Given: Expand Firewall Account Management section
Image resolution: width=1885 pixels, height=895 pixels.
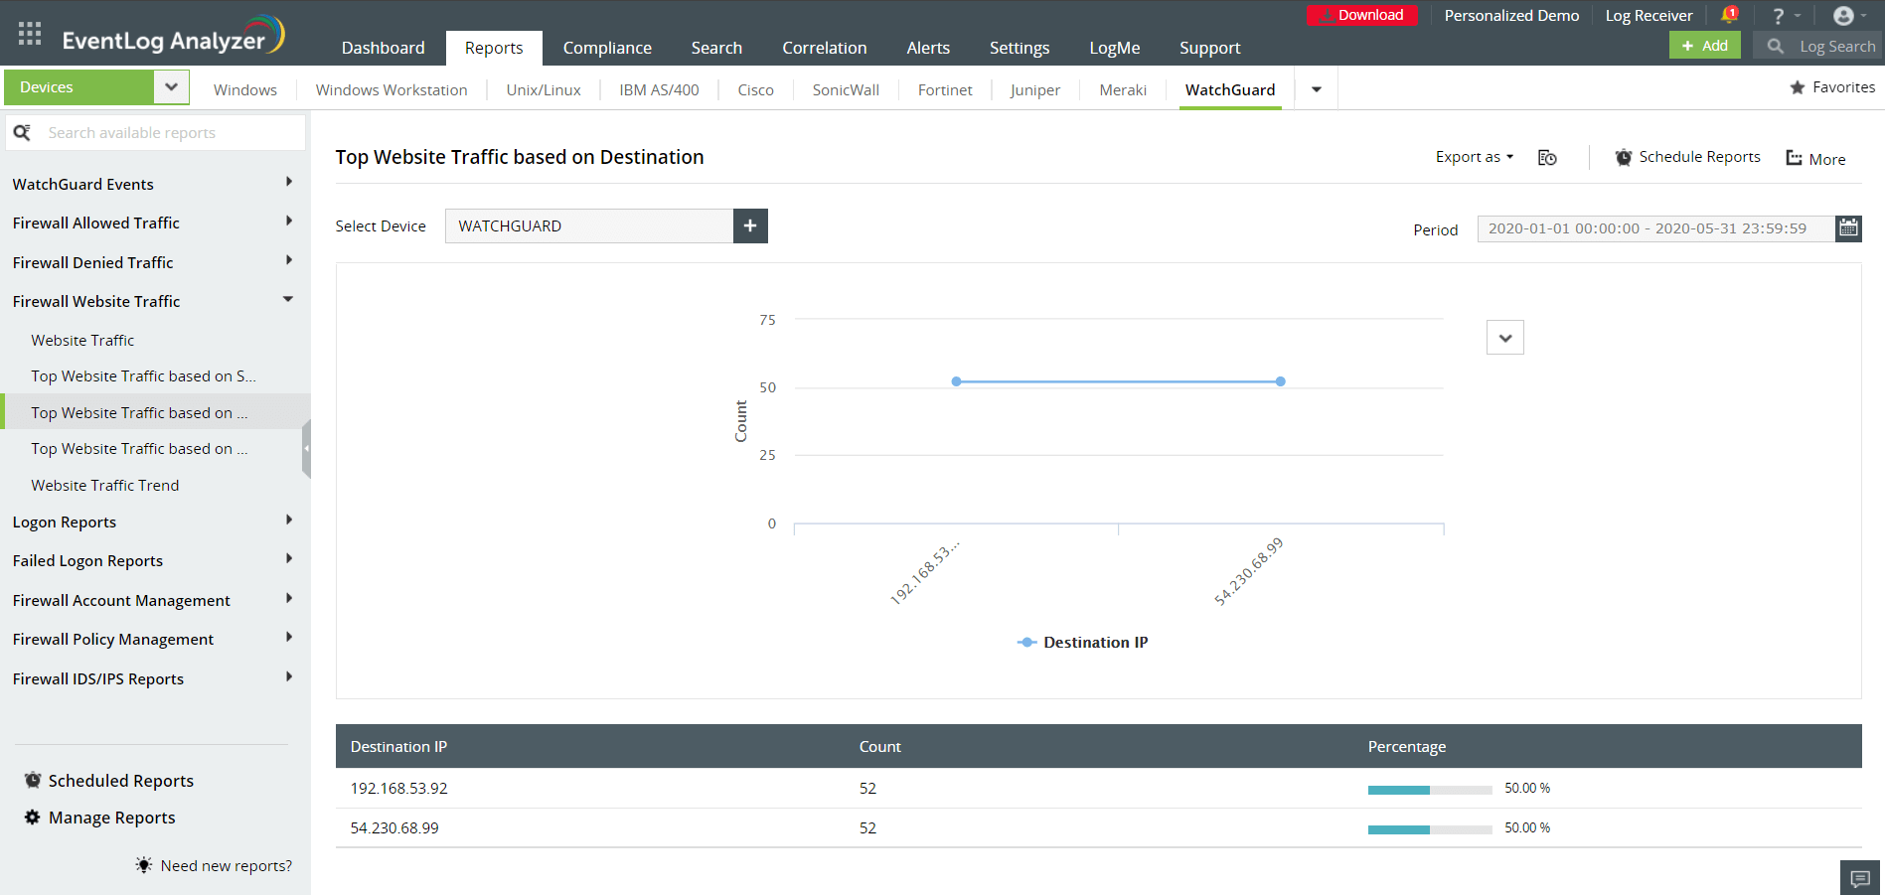Looking at the screenshot, I should (x=289, y=598).
